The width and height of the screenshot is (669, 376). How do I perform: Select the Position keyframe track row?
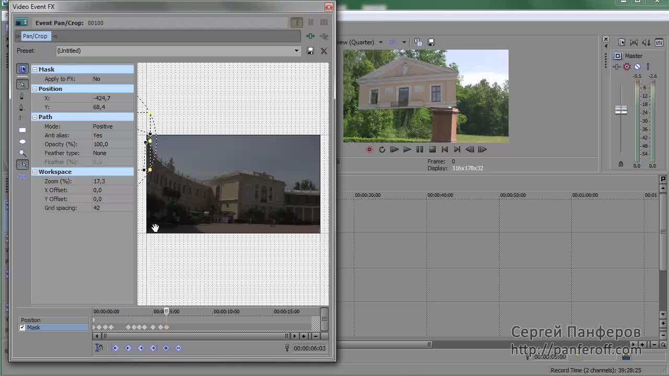click(x=52, y=320)
